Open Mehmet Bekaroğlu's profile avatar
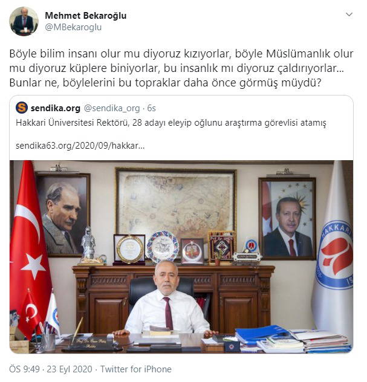This screenshot has height=382, width=367. (24, 21)
